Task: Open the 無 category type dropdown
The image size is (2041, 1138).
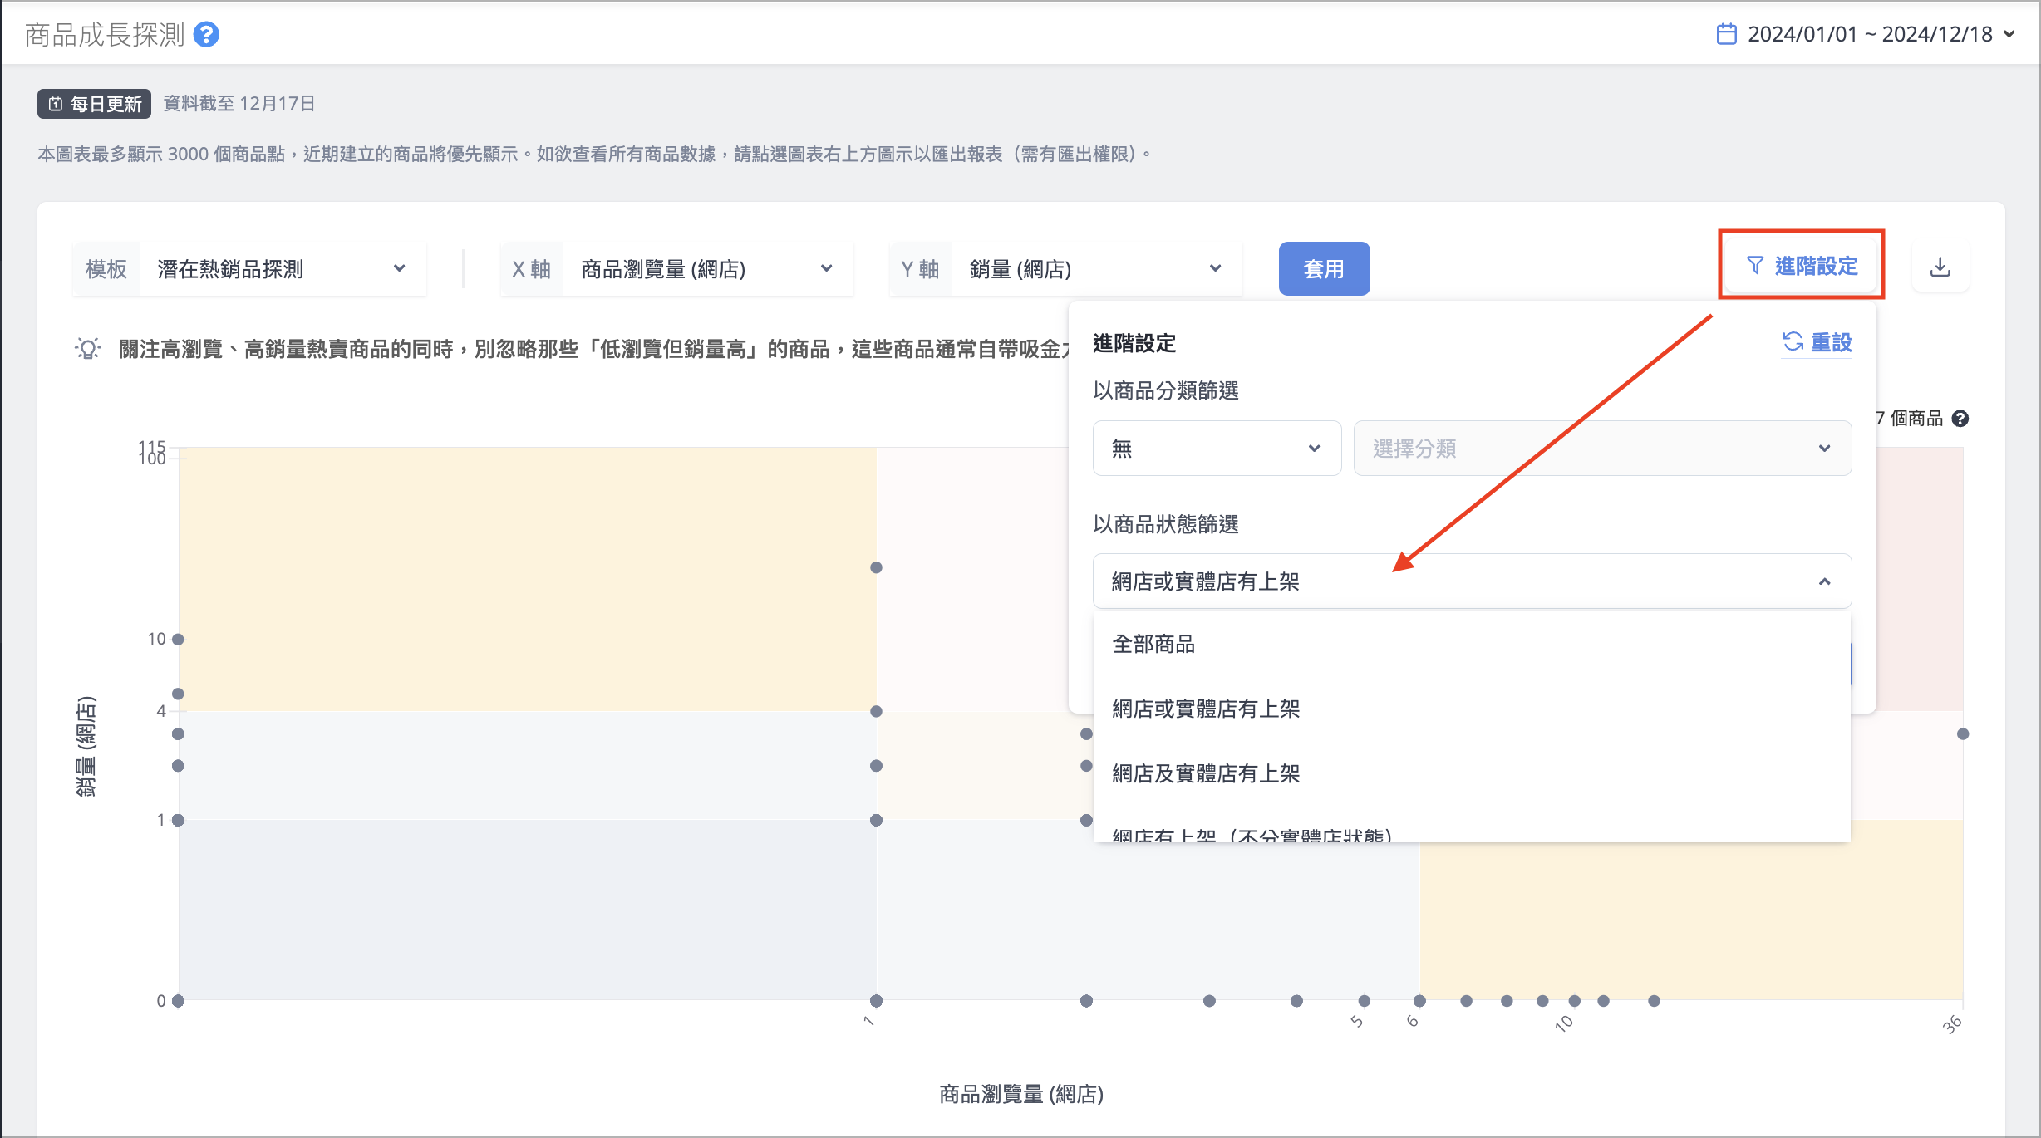Action: [1217, 449]
